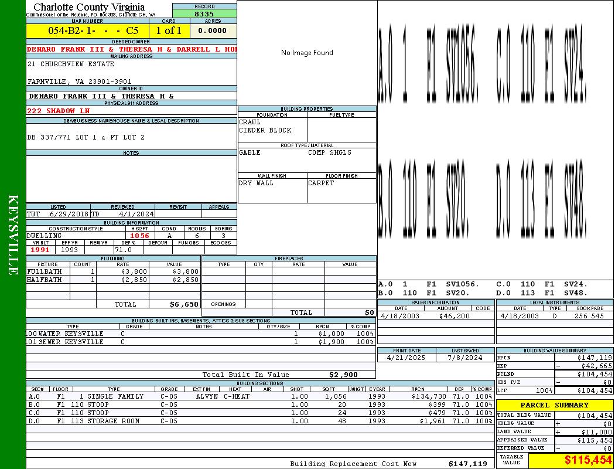The width and height of the screenshot is (615, 469).
Task: Click the PARCEL SUMMARY header
Action: [555, 405]
